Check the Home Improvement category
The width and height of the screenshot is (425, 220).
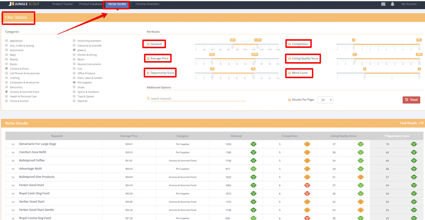coord(74,41)
